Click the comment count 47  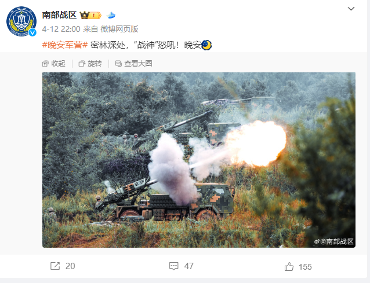pos(189,266)
